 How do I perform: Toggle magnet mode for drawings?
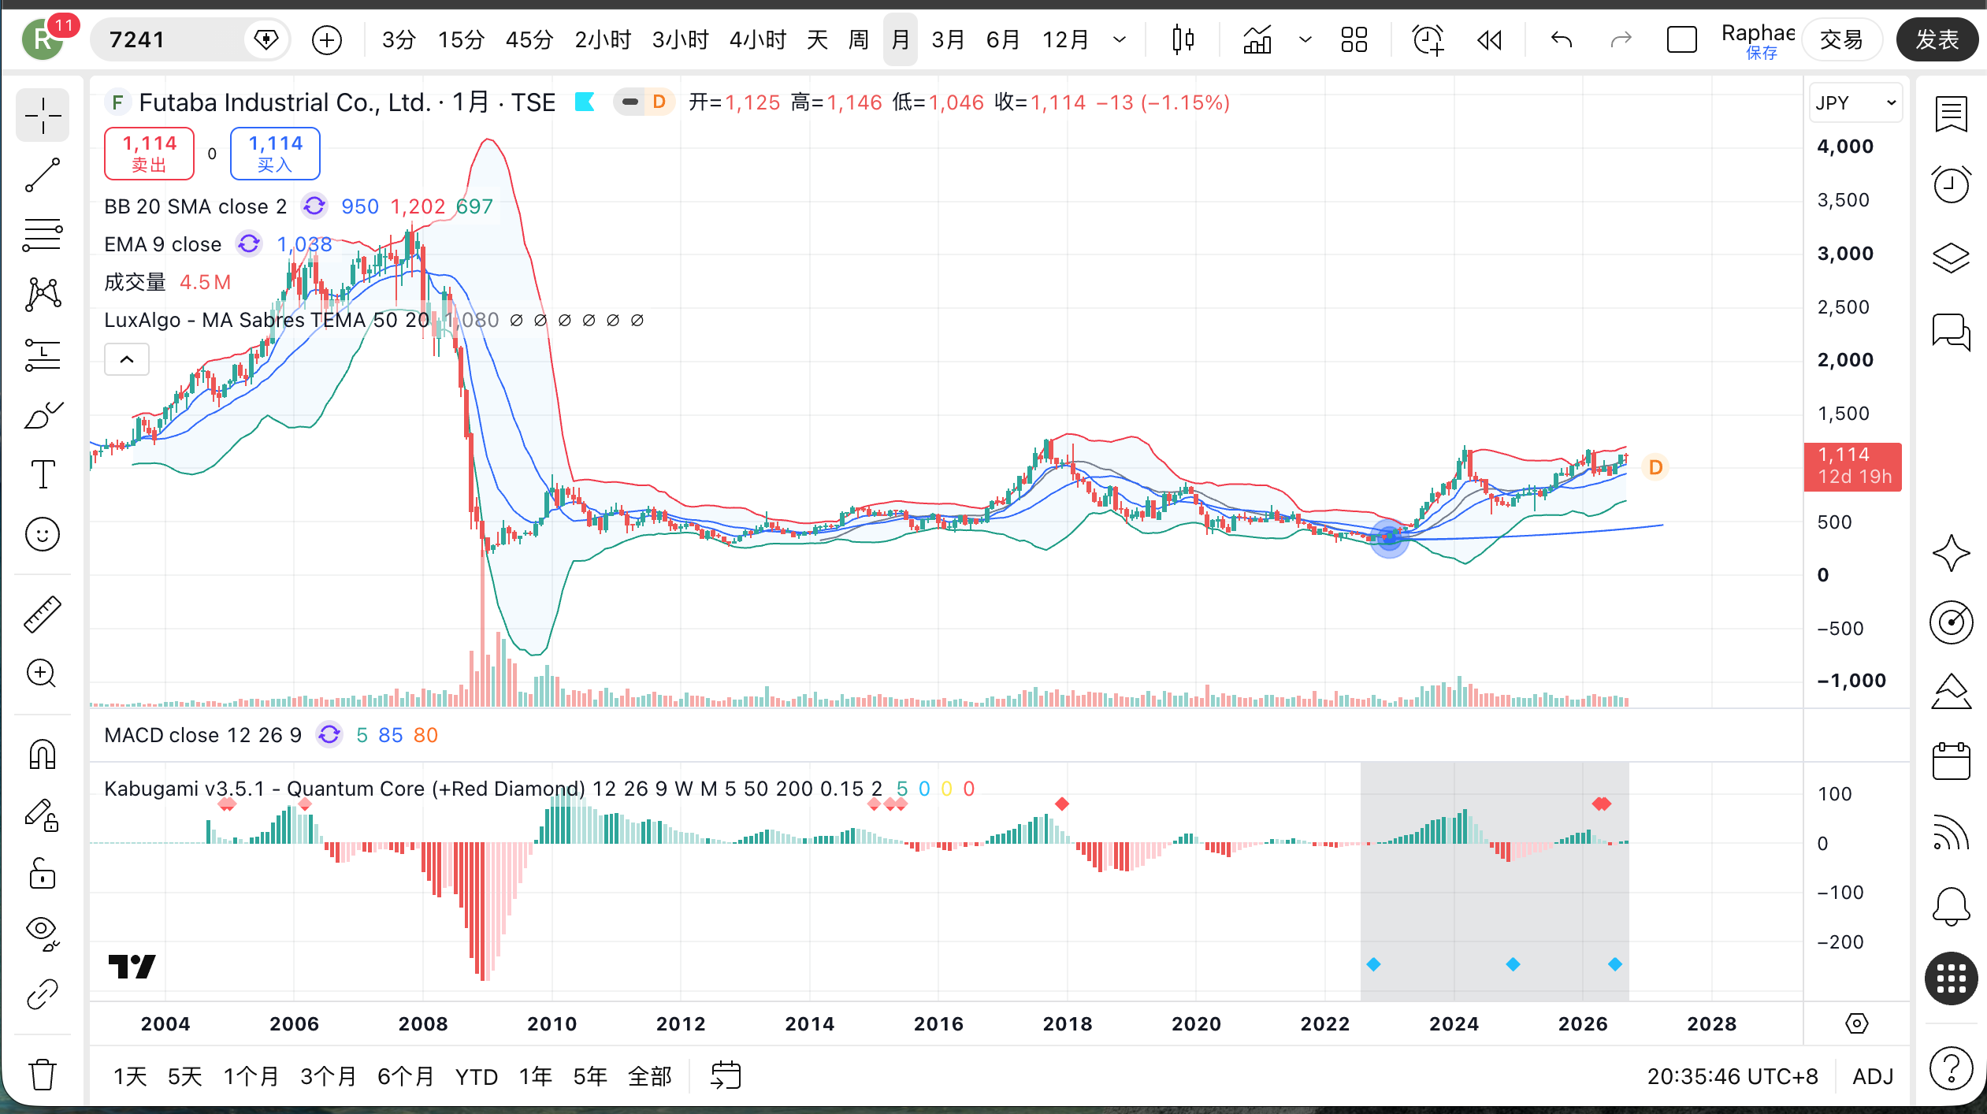[43, 755]
